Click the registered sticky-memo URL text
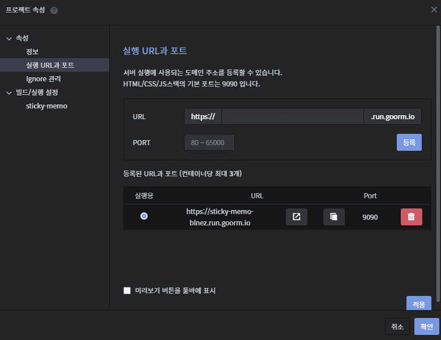The height and width of the screenshot is (340, 441). click(220, 217)
